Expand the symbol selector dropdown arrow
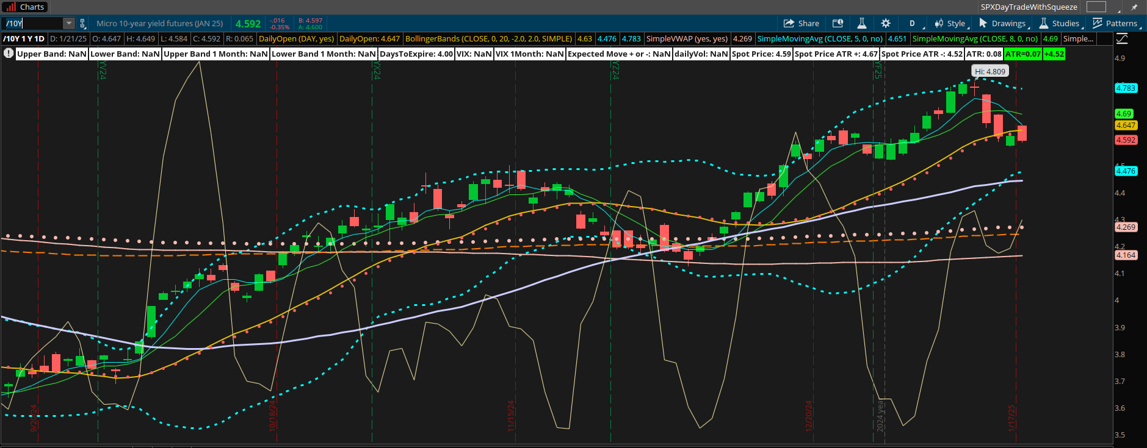Viewport: 1147px width, 448px height. click(69, 23)
